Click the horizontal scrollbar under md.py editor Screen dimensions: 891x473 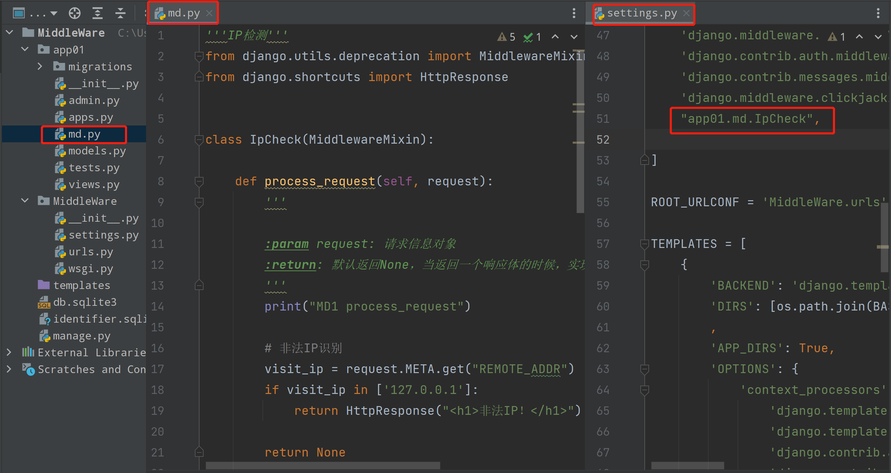pos(322,466)
